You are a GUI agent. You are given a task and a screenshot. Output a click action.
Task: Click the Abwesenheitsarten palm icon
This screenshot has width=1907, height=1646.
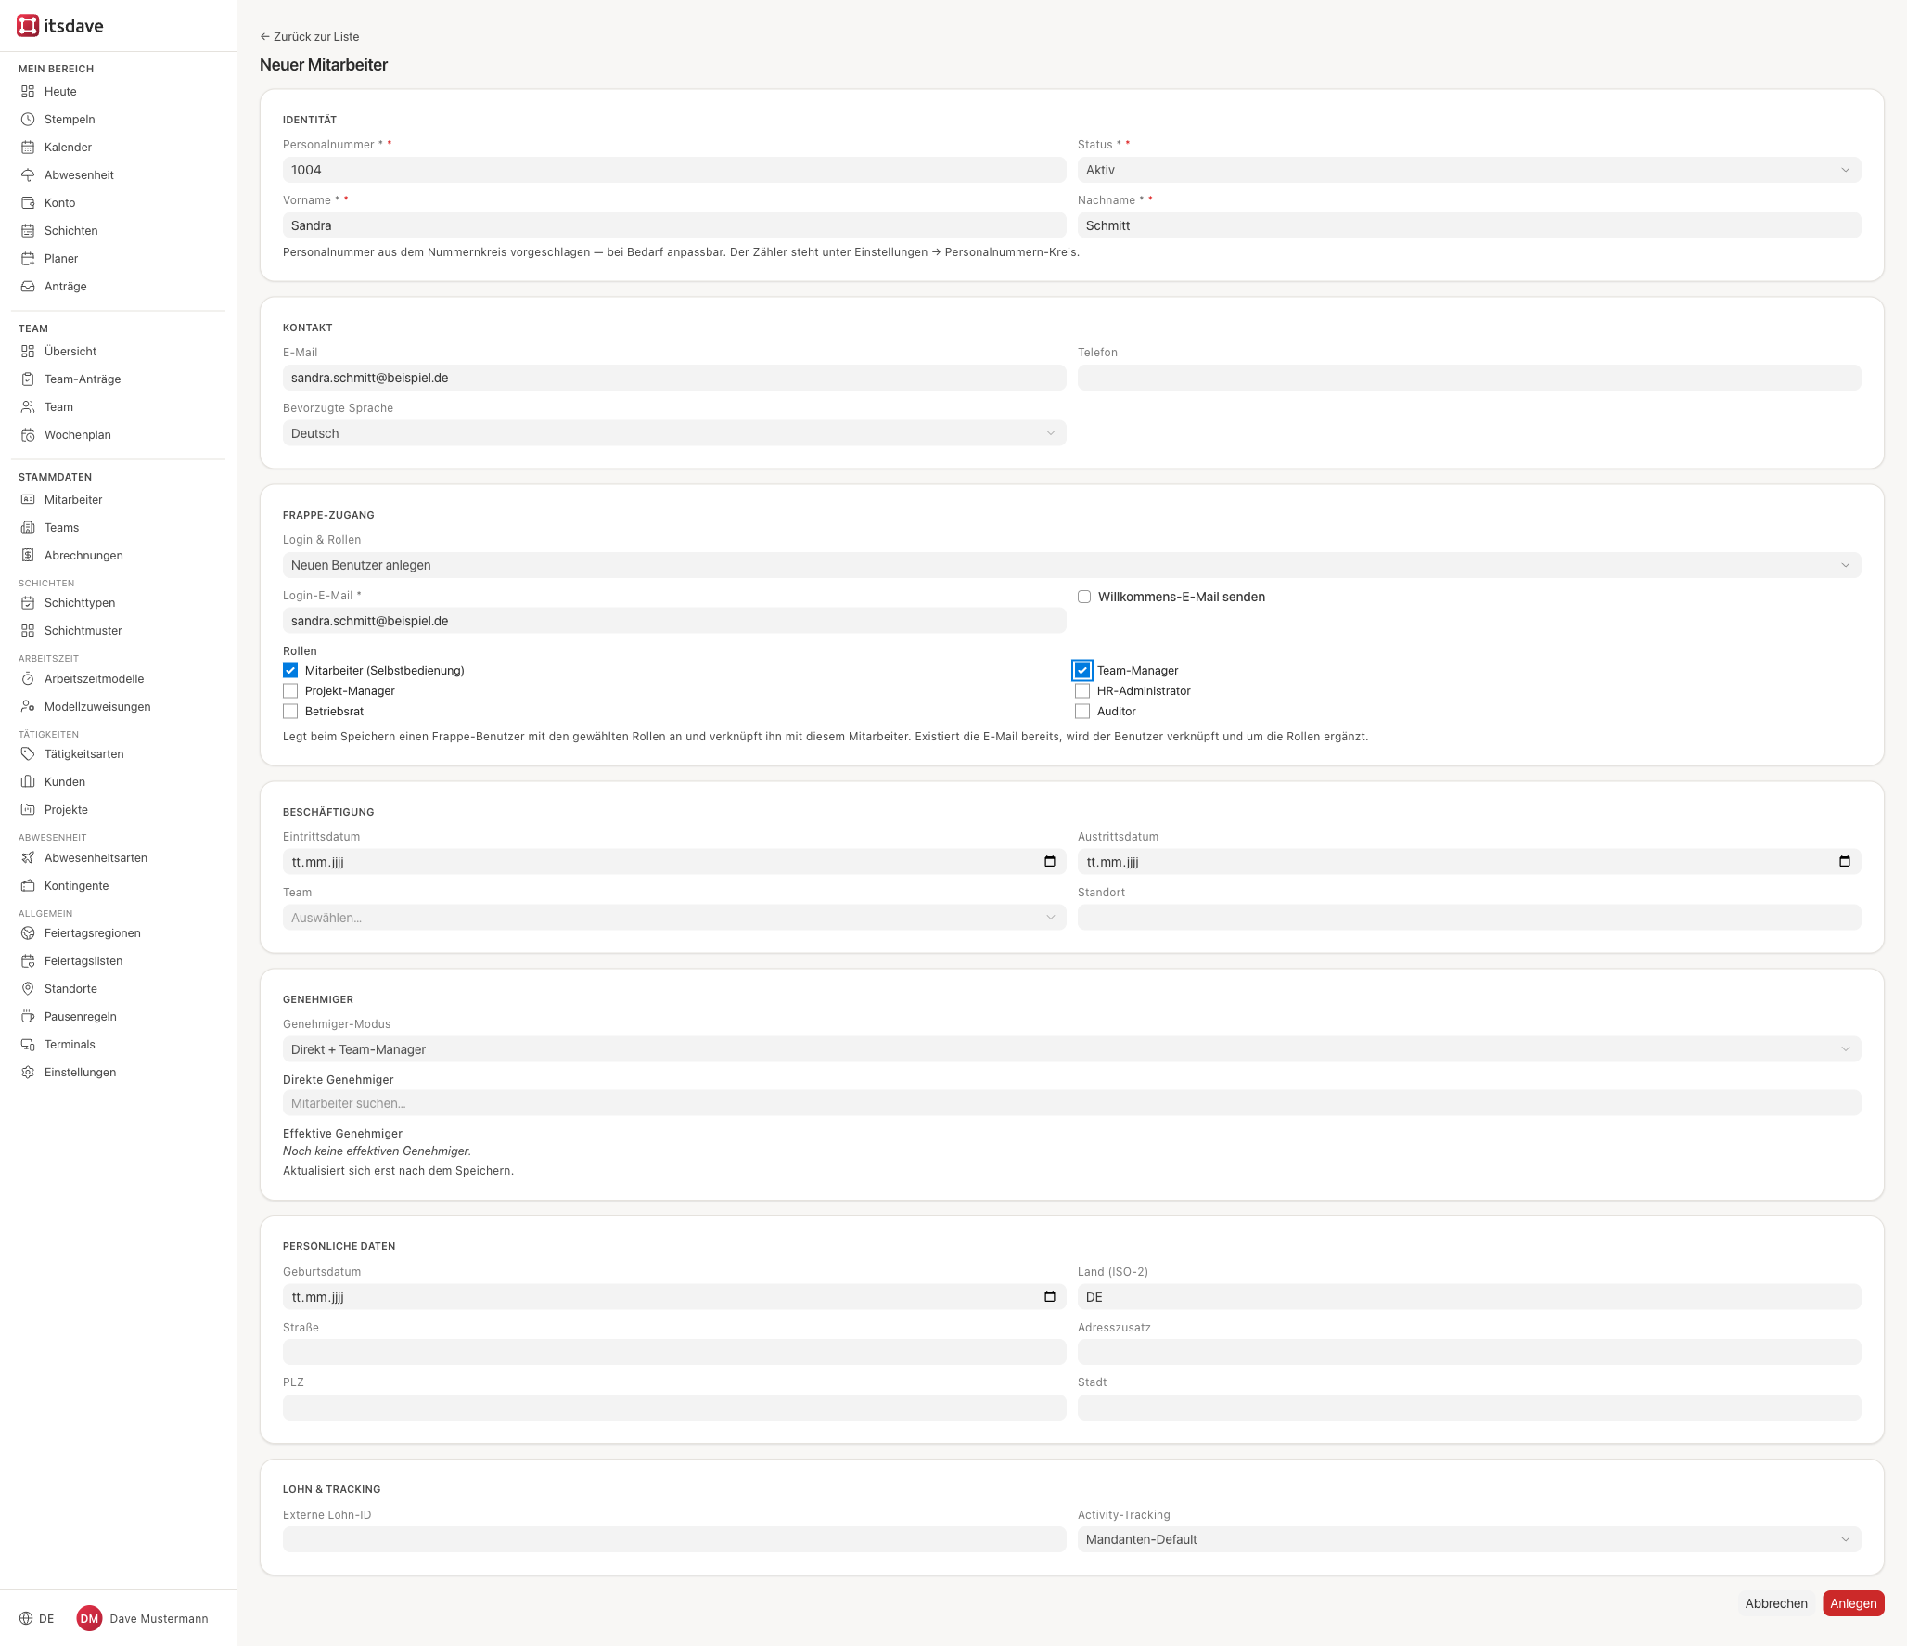28,858
